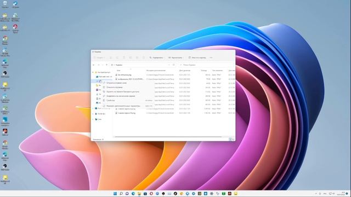Choose Показать дополнительные параметры menu entry
The width and height of the screenshot is (351, 197).
click(x=128, y=106)
